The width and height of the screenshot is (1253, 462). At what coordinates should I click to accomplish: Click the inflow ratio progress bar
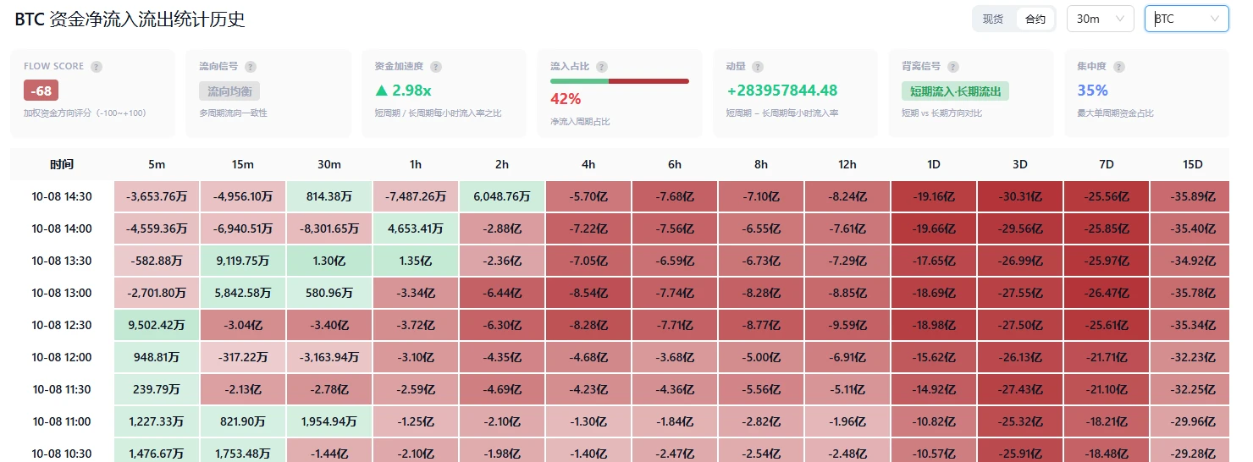(x=620, y=81)
